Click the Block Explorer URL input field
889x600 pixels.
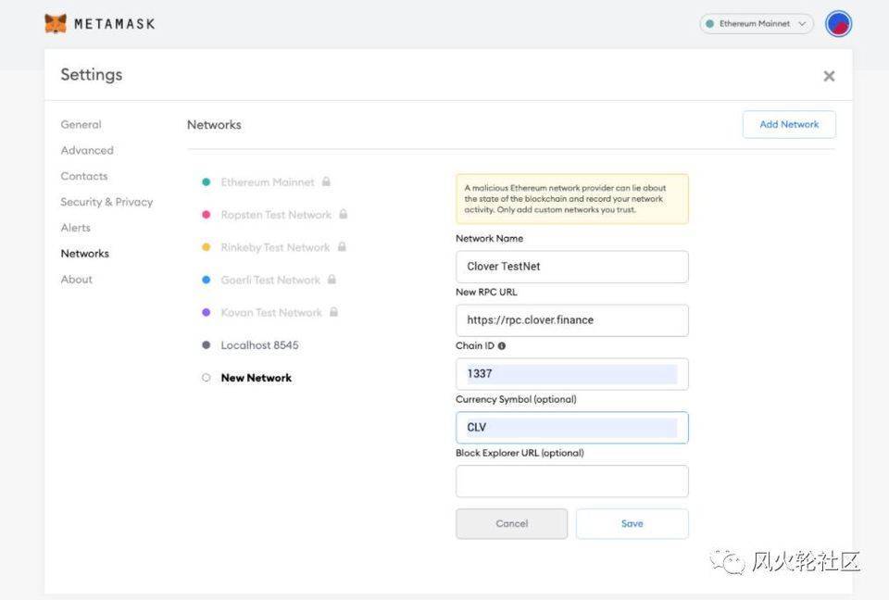(572, 481)
